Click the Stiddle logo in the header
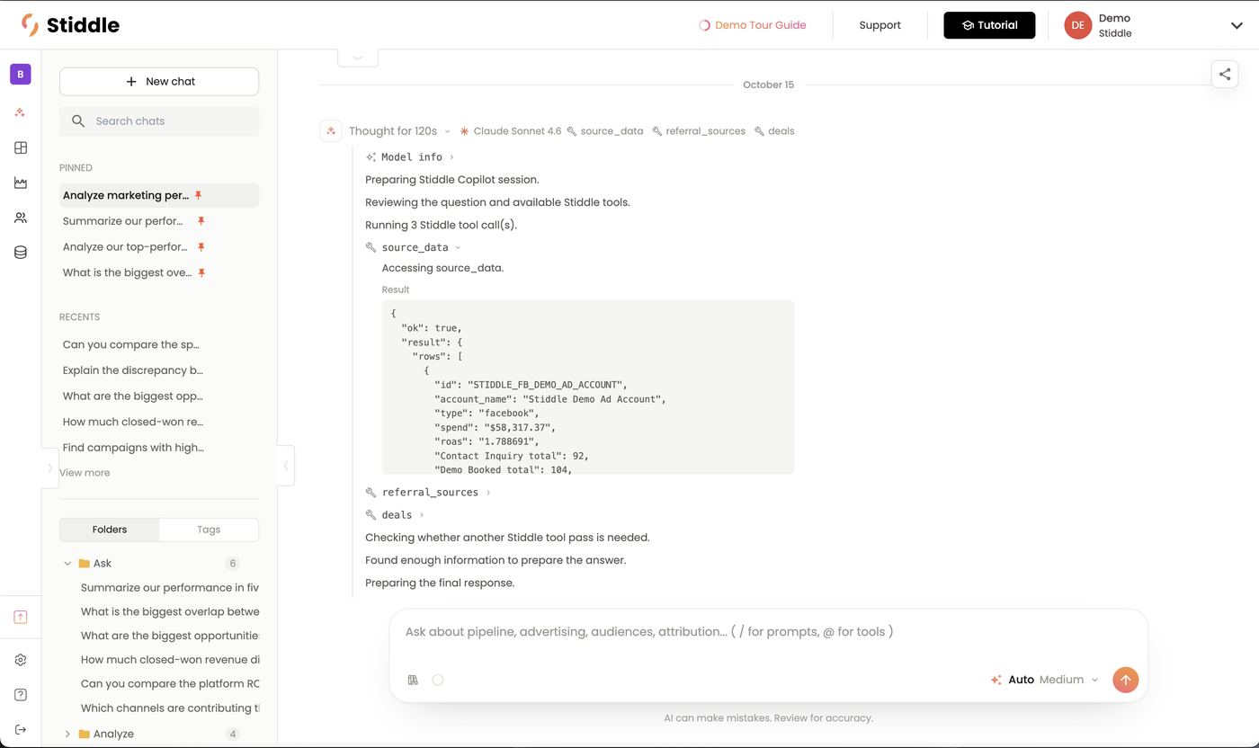Screen dimensions: 1259x748 click(x=70, y=25)
